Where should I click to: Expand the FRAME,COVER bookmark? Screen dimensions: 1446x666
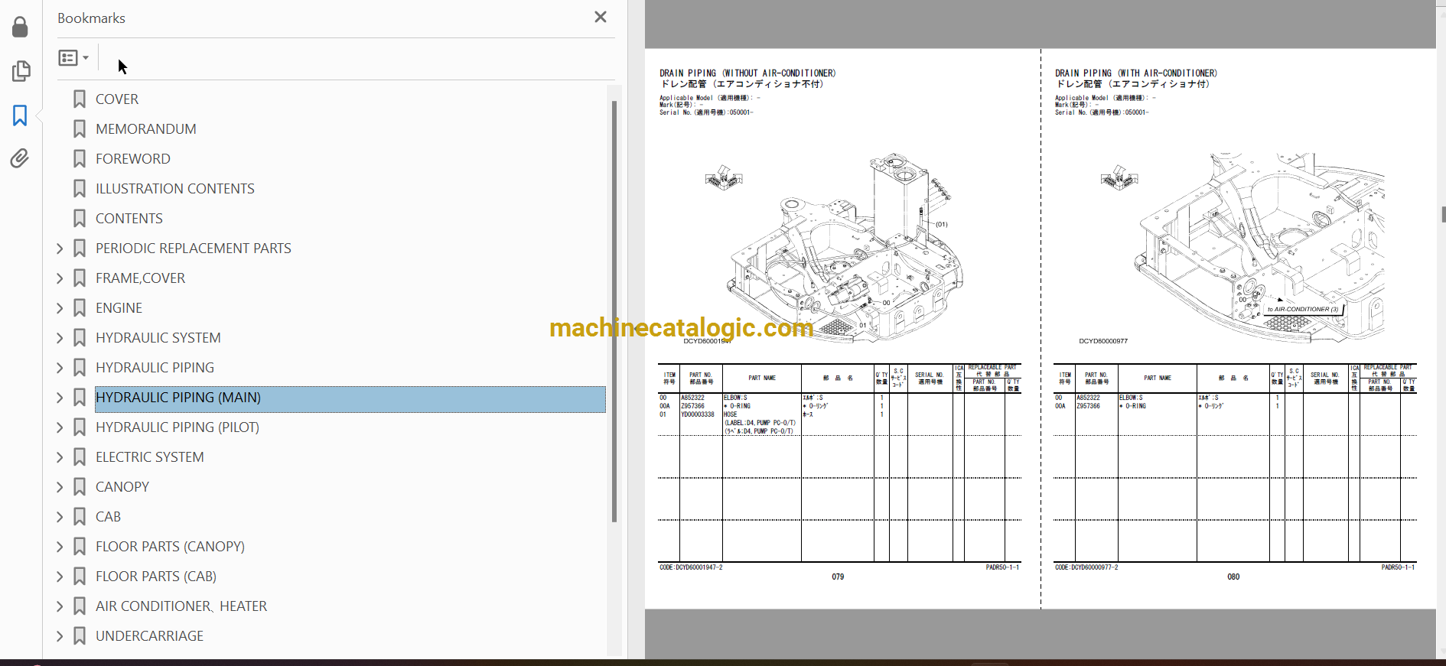coord(60,278)
